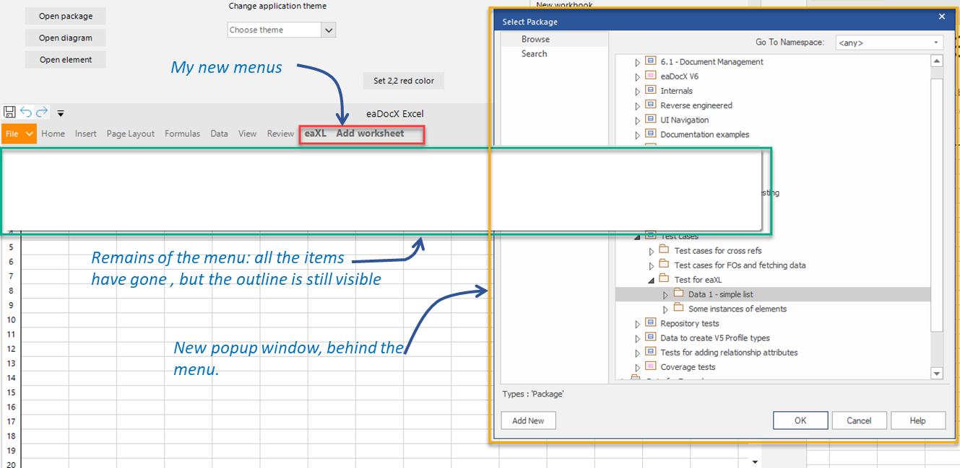Click the folder icon of Data 1 - simple list

[680, 293]
